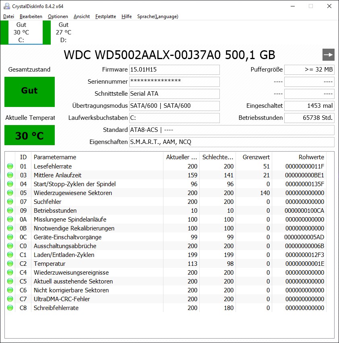
Task: Click the Aktueller column header
Action: 181,157
